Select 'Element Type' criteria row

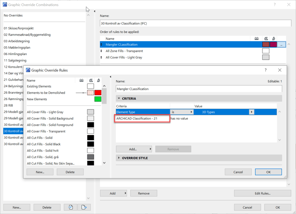tap(196, 112)
